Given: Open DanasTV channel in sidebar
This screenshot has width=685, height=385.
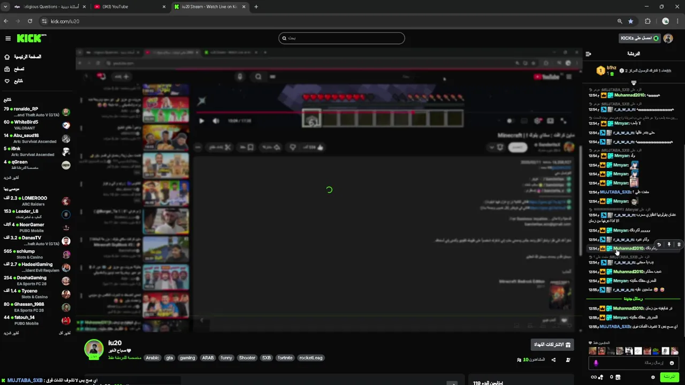Looking at the screenshot, I should point(37,241).
